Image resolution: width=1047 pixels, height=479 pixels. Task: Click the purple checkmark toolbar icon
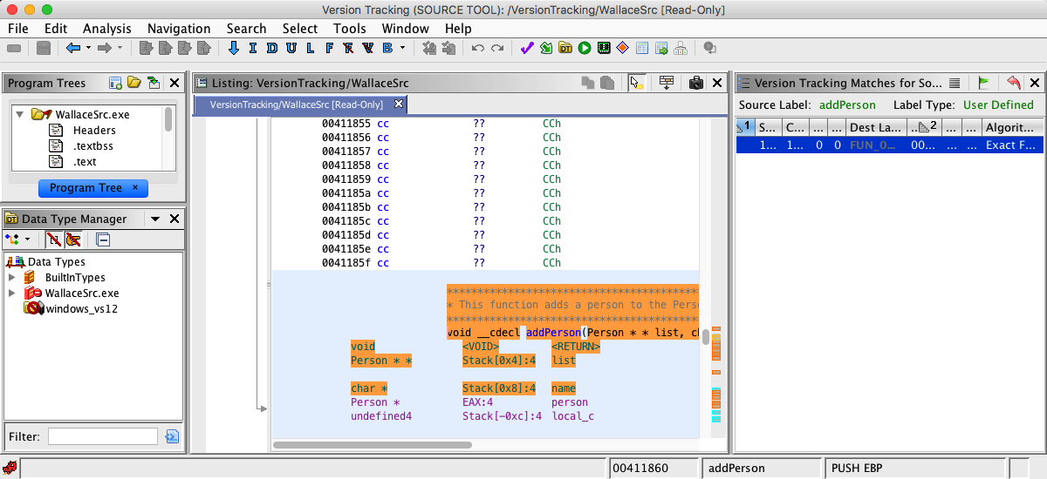click(526, 48)
